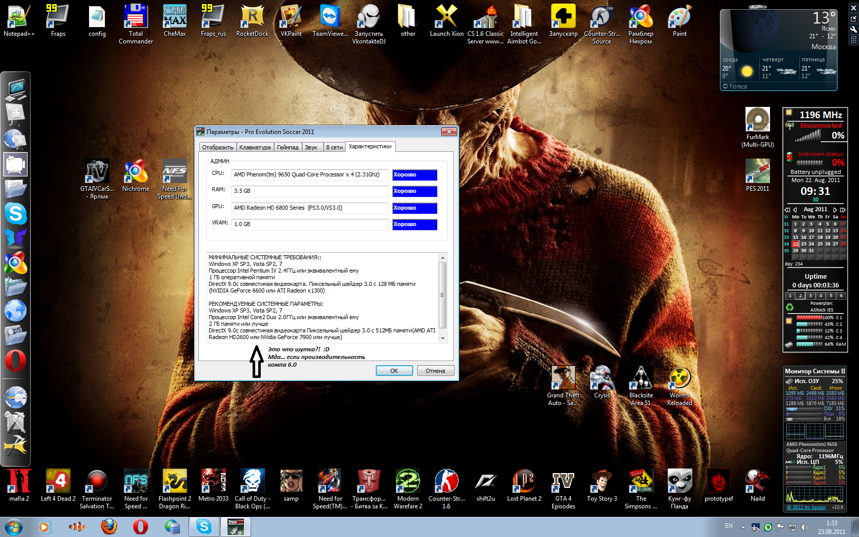Launch the Crysis desktop shortcut

point(602,382)
